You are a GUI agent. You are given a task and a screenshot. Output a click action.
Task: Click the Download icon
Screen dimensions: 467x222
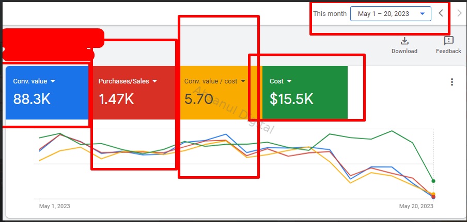[x=404, y=41]
